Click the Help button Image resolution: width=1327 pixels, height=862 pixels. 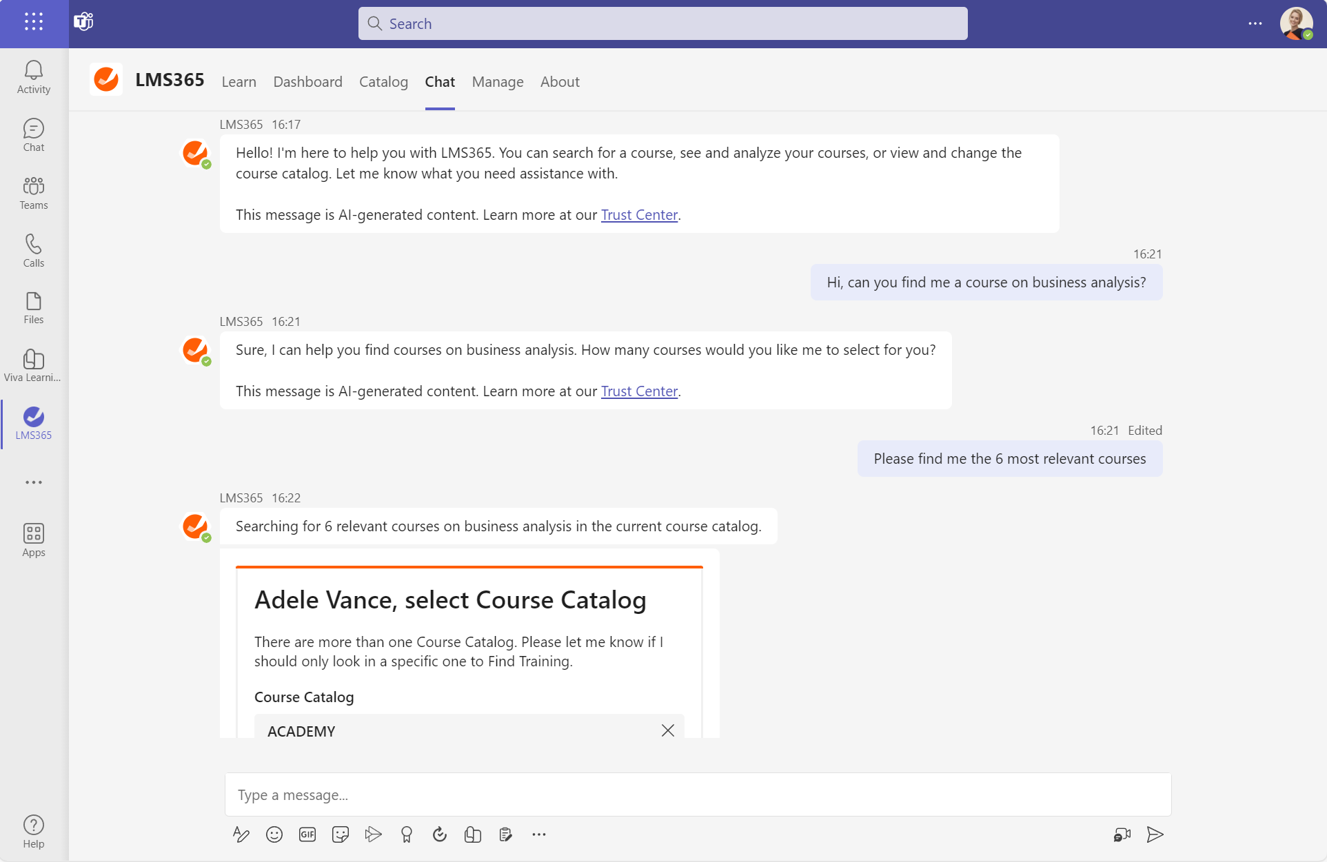coord(34,831)
